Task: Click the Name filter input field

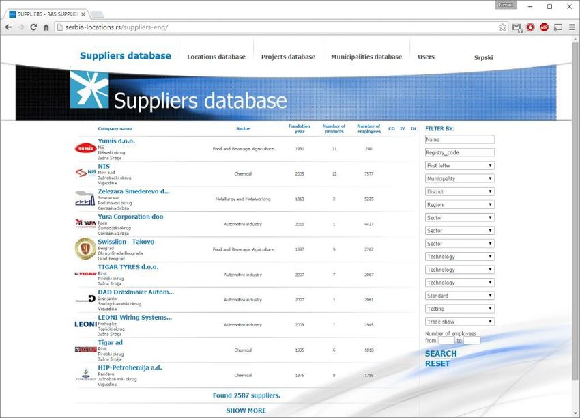Action: (x=459, y=139)
